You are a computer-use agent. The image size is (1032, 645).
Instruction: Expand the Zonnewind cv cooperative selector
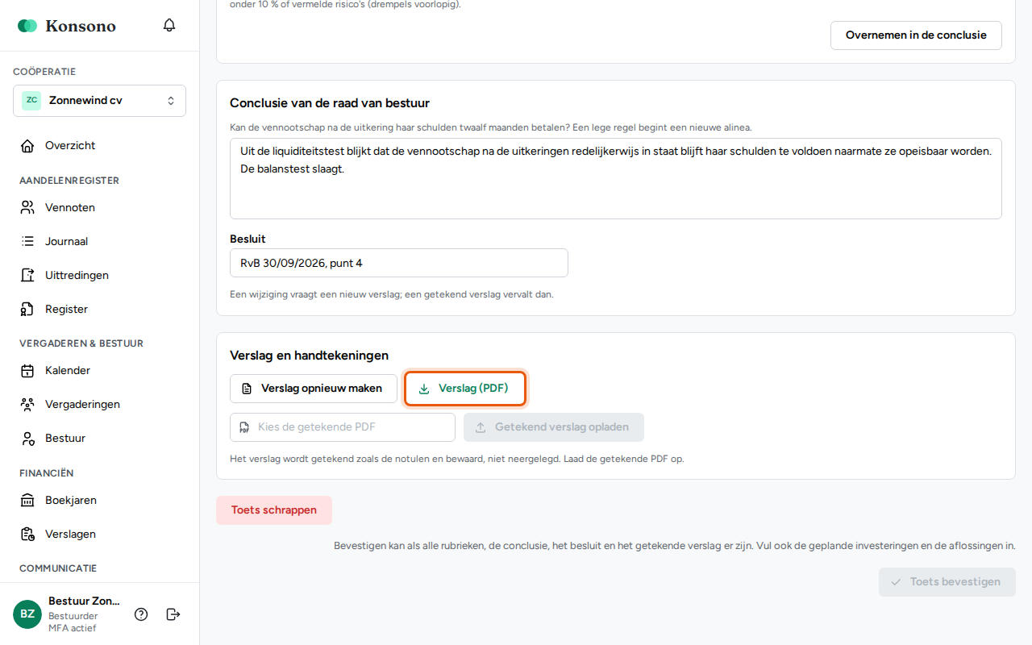pyautogui.click(x=99, y=101)
